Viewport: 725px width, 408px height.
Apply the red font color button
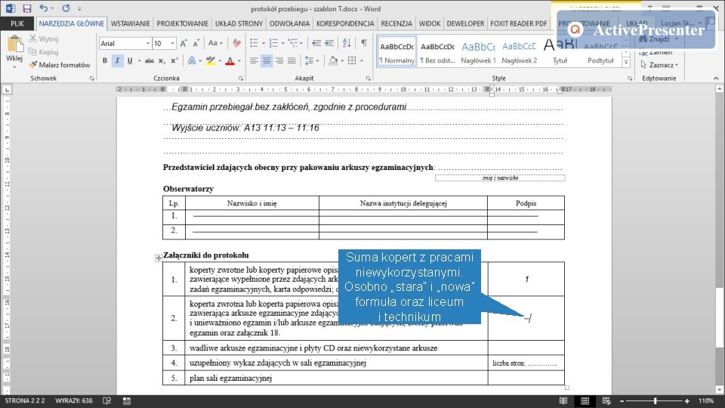tap(230, 60)
